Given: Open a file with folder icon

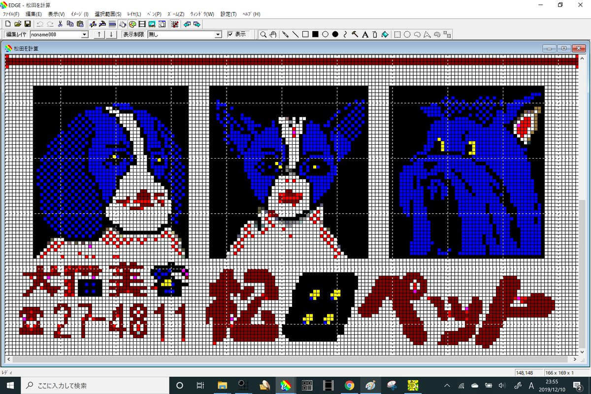Looking at the screenshot, I should (18, 24).
